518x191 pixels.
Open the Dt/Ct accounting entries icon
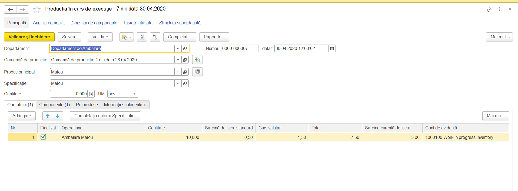pyautogui.click(x=155, y=37)
